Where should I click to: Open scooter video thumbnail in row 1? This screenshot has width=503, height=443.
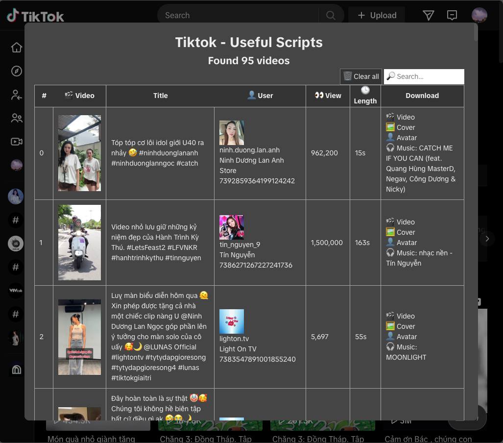click(79, 243)
